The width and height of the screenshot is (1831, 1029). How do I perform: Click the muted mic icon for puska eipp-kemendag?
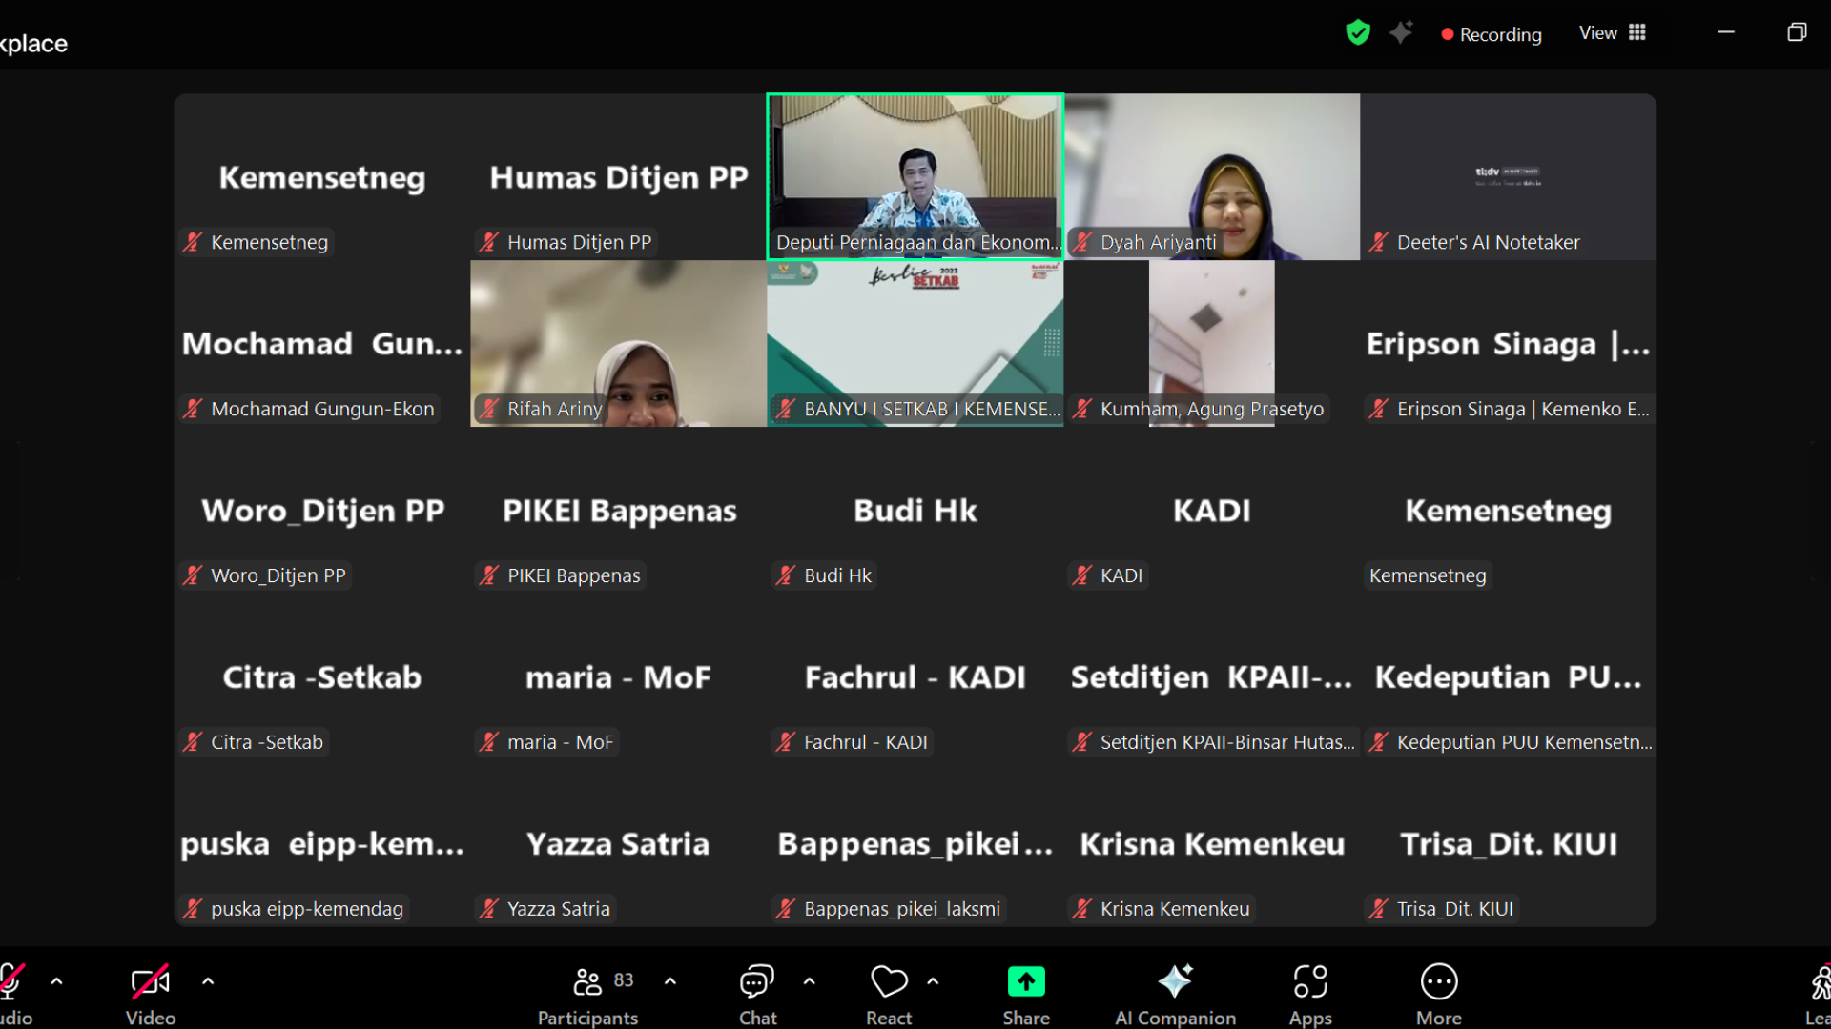193,909
